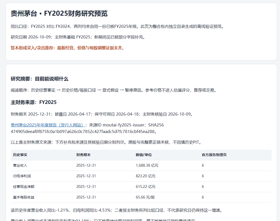Screen dimensions: 280x221
Task: Click the date cell in 基本每股收益 row
Action: tap(86, 197)
